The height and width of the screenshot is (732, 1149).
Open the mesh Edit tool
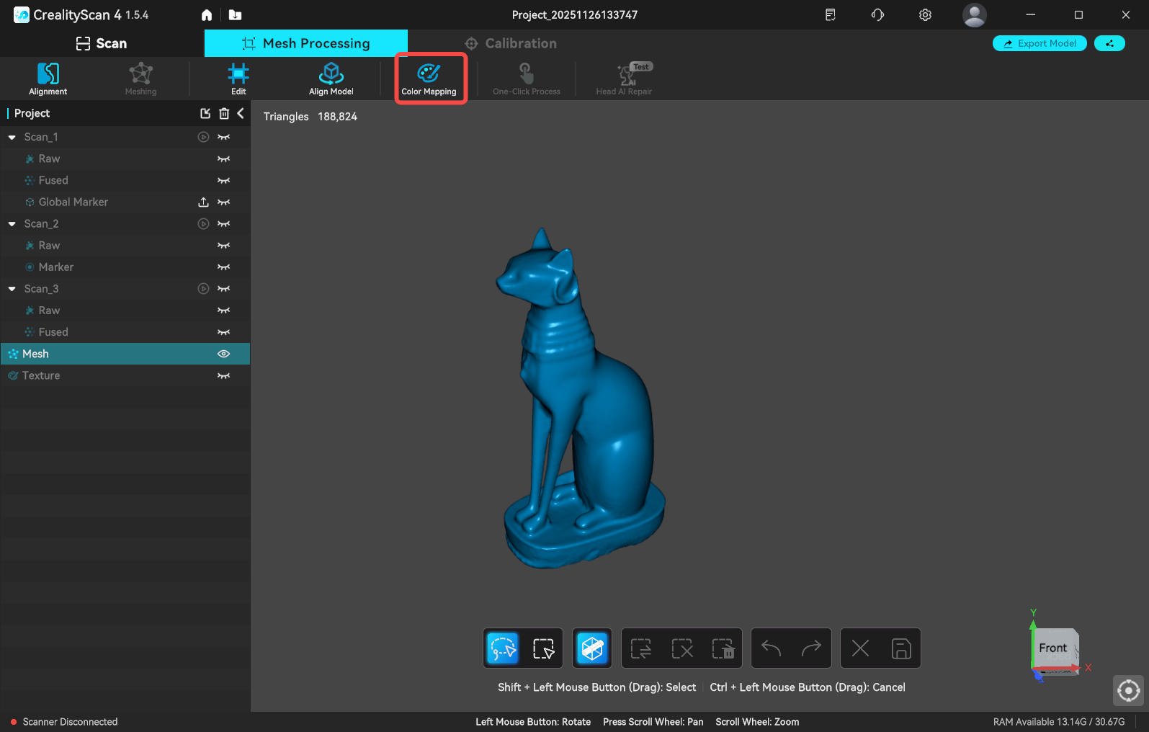pyautogui.click(x=238, y=79)
